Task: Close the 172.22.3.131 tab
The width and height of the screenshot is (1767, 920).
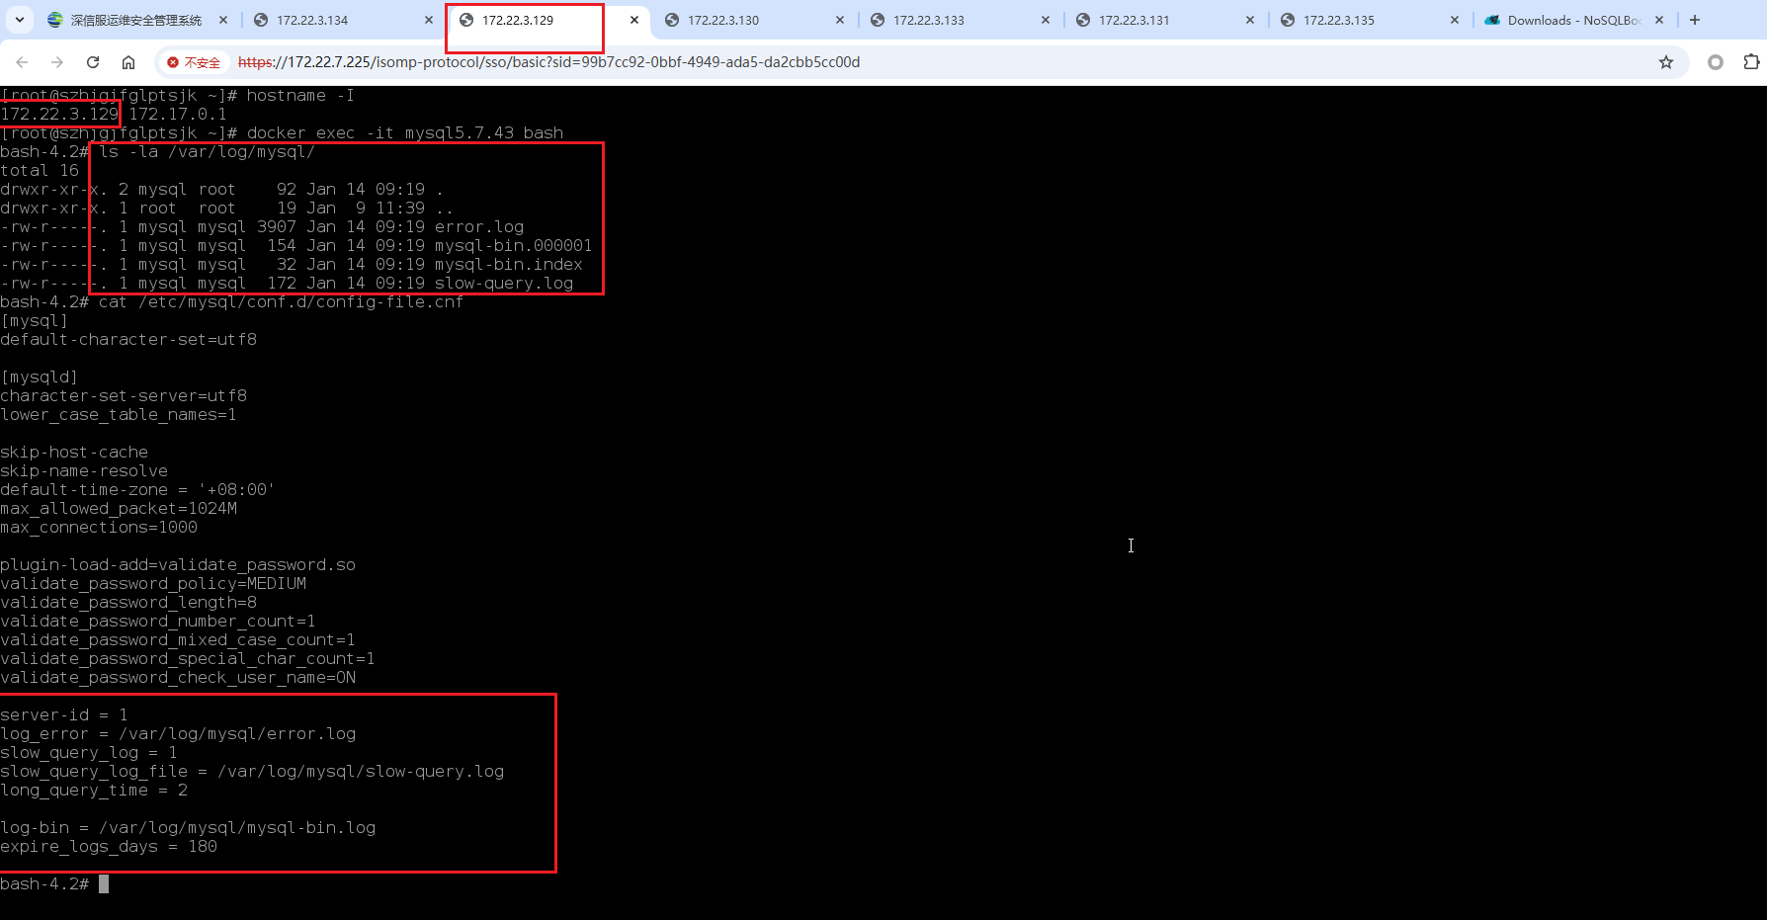Action: (1250, 20)
